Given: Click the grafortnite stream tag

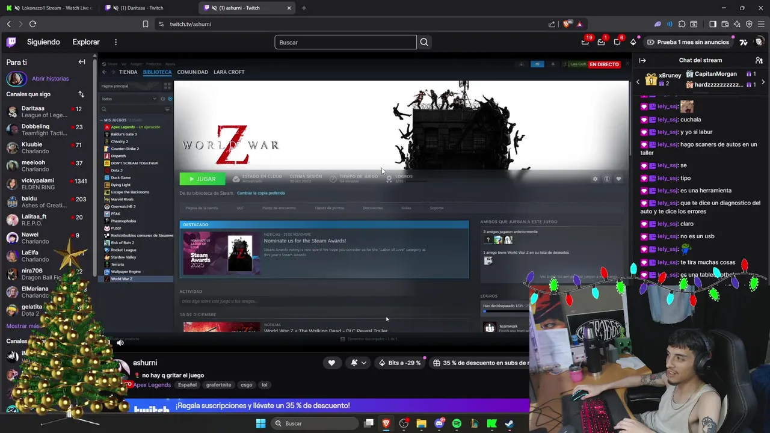Looking at the screenshot, I should point(218,385).
